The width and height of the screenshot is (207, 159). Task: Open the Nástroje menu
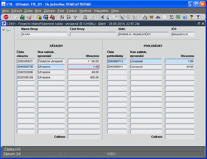coord(85,11)
